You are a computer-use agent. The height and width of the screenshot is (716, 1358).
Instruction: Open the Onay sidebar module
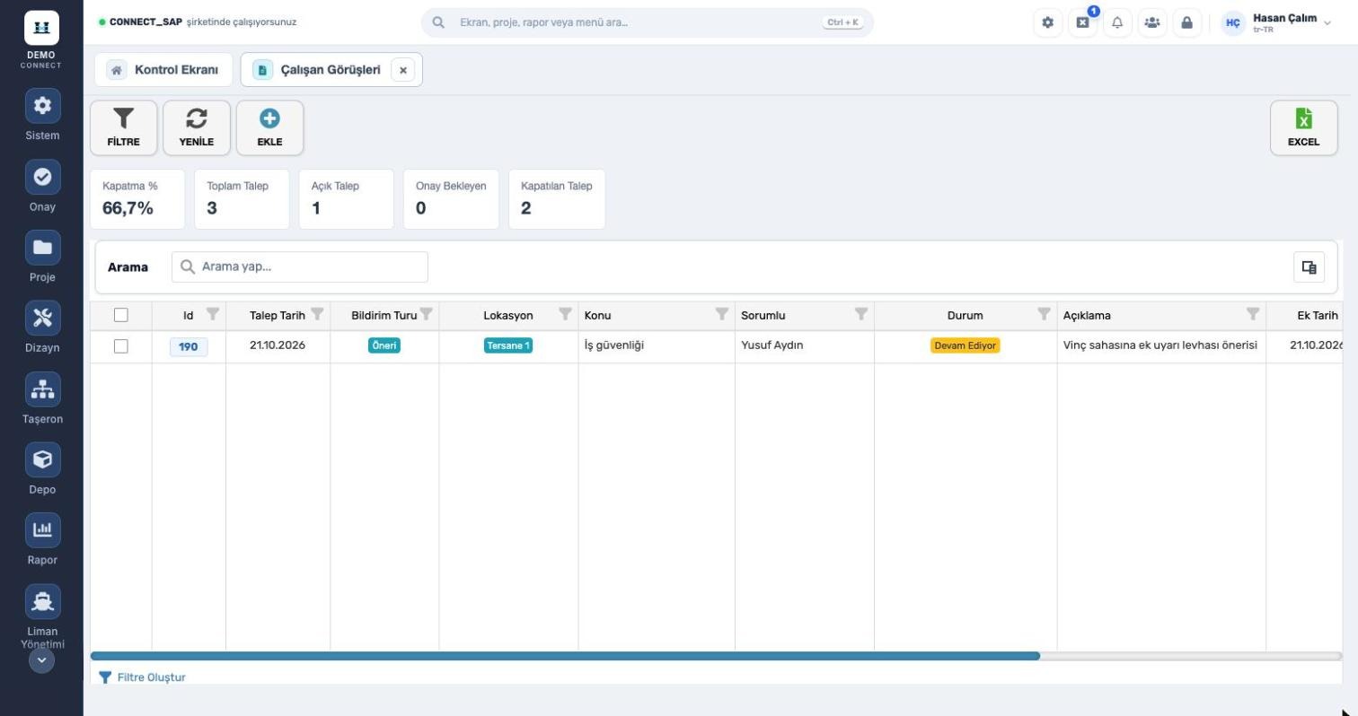(x=42, y=177)
